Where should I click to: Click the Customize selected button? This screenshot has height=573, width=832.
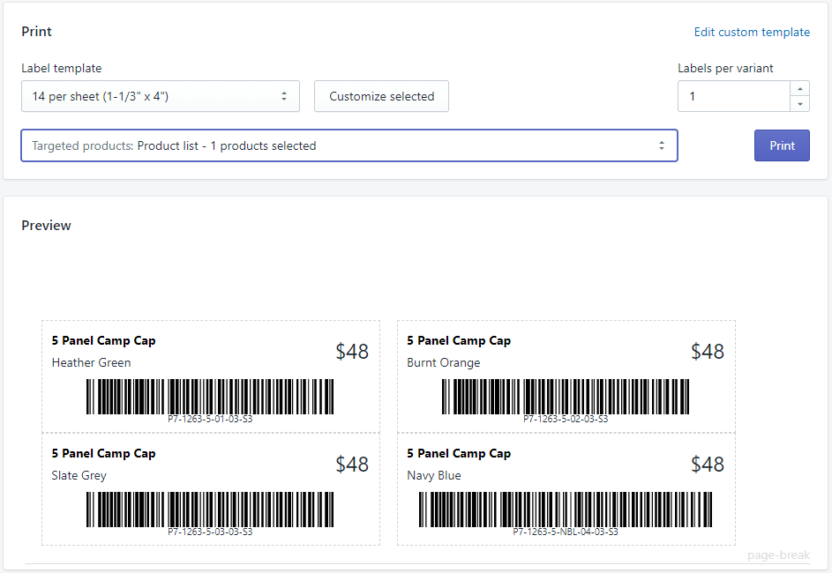pos(381,96)
